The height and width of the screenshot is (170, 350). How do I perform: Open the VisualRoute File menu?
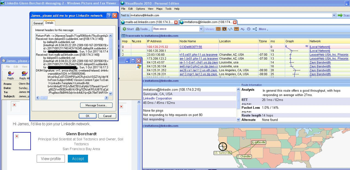(123, 9)
